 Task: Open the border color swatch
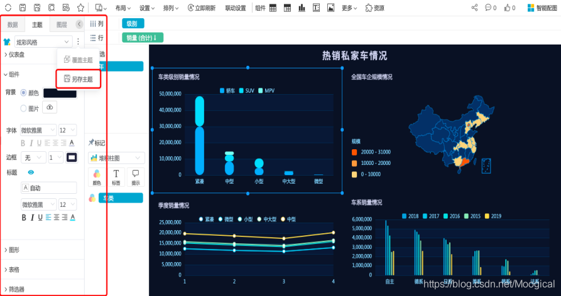tap(72, 157)
